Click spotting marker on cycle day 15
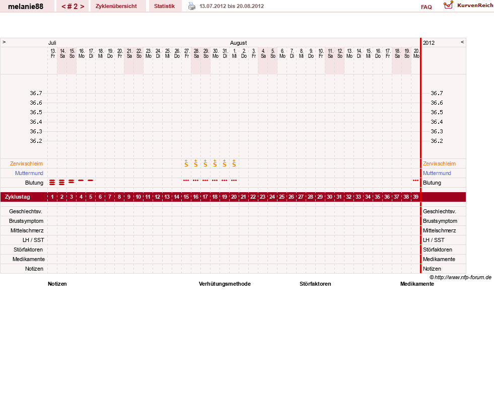 (x=186, y=181)
